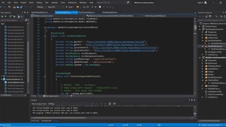Open the Build menu
This screenshot has height=127, width=226.
[x=31, y=2]
